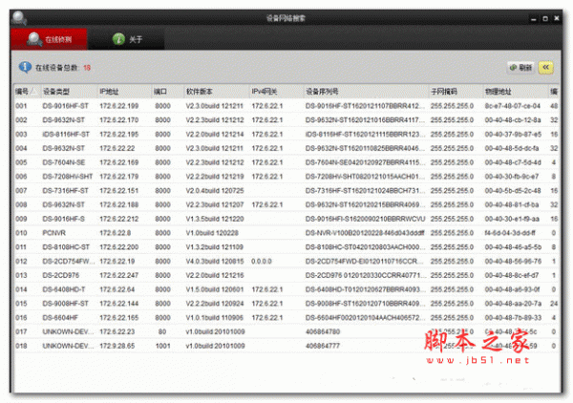The width and height of the screenshot is (573, 403).
Task: Open the 在线侦测 tab
Action: pyautogui.click(x=49, y=39)
